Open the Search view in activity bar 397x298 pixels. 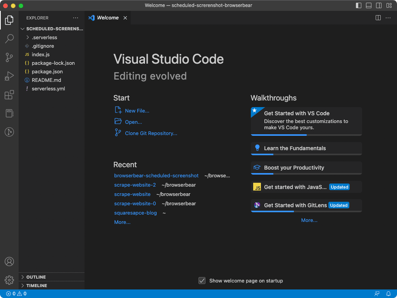point(9,38)
